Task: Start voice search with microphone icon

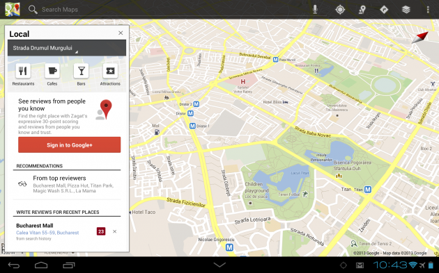Action: pos(315,10)
